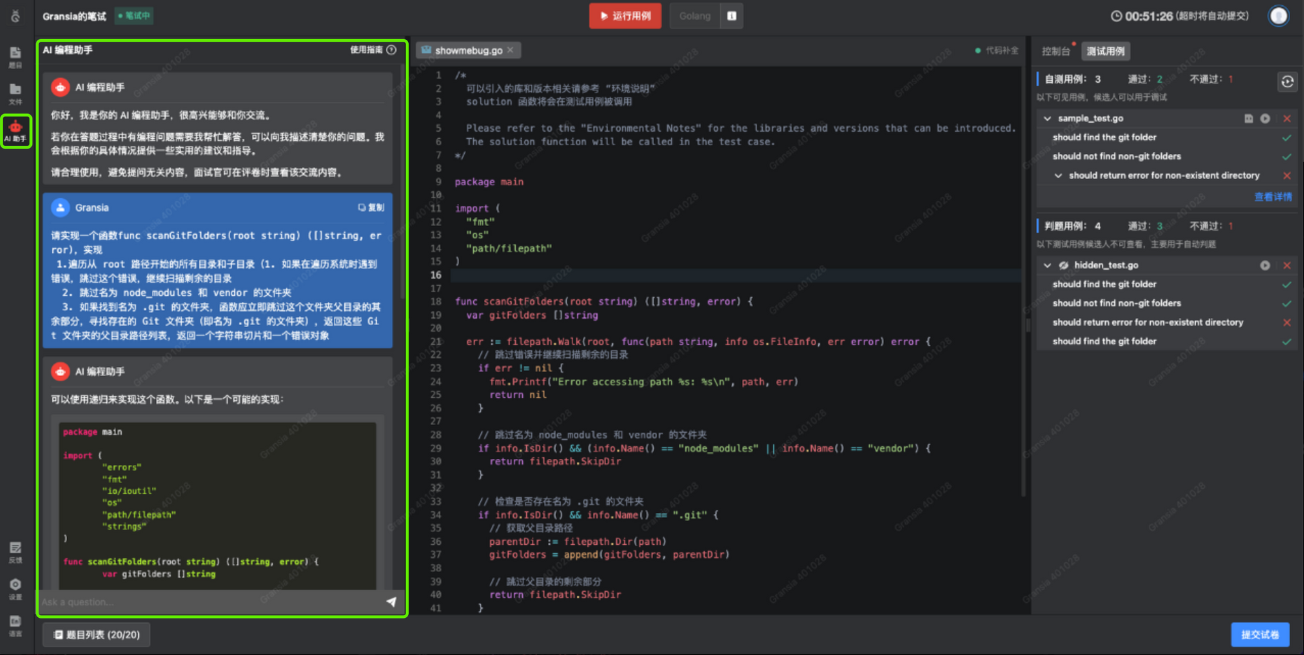Screen dimensions: 1304x655
Task: Click the 语言 (language) sidebar icon
Action: pyautogui.click(x=16, y=625)
